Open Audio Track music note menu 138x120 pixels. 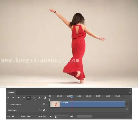coord(45,110)
